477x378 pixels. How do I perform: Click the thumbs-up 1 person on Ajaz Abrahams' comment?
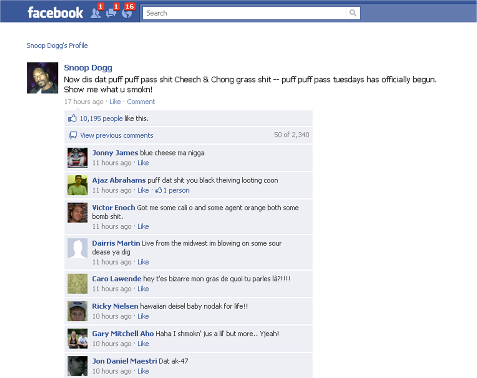click(172, 190)
